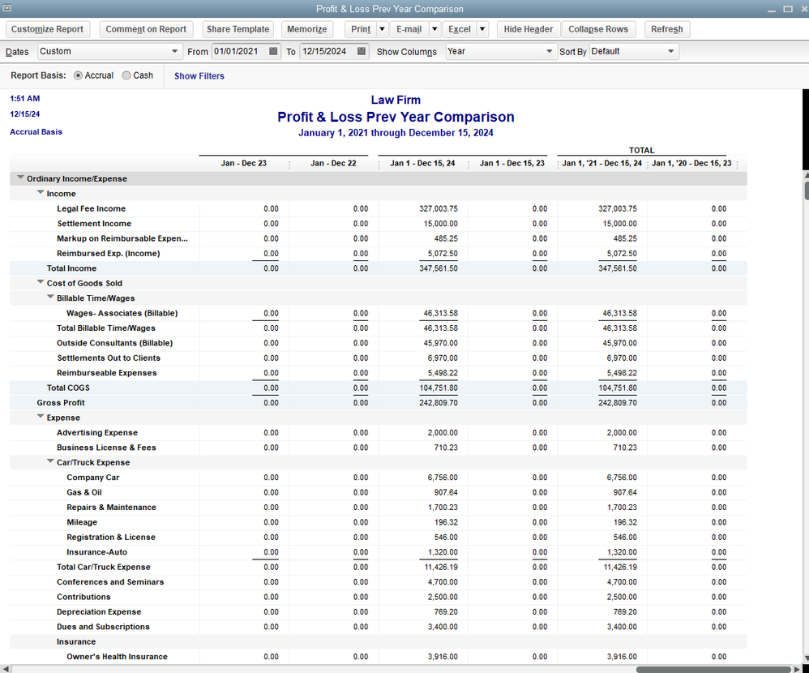Viewport: 809px width, 673px height.
Task: Collapse the Car/Truck Expense group
Action: (50, 462)
